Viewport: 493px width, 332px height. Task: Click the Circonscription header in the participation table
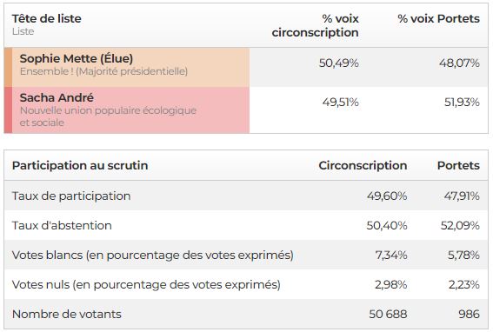(x=363, y=165)
